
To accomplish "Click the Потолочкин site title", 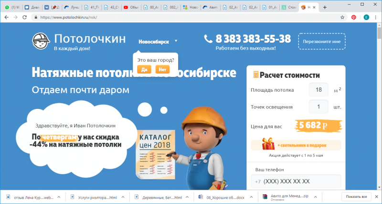I will point(90,39).
